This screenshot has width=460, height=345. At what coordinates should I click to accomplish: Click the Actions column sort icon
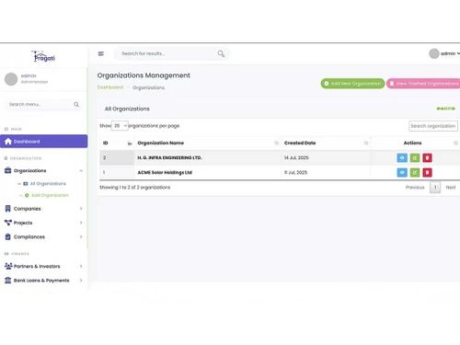tap(455, 143)
